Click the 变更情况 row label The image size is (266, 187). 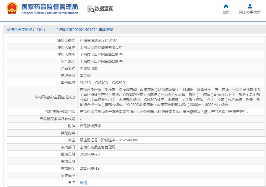[x=68, y=176]
